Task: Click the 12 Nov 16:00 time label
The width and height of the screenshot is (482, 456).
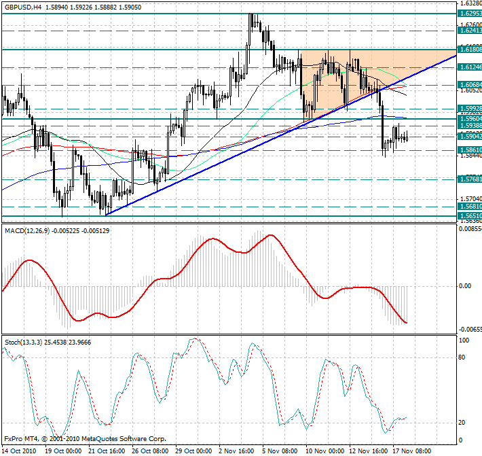Action: pos(368,451)
